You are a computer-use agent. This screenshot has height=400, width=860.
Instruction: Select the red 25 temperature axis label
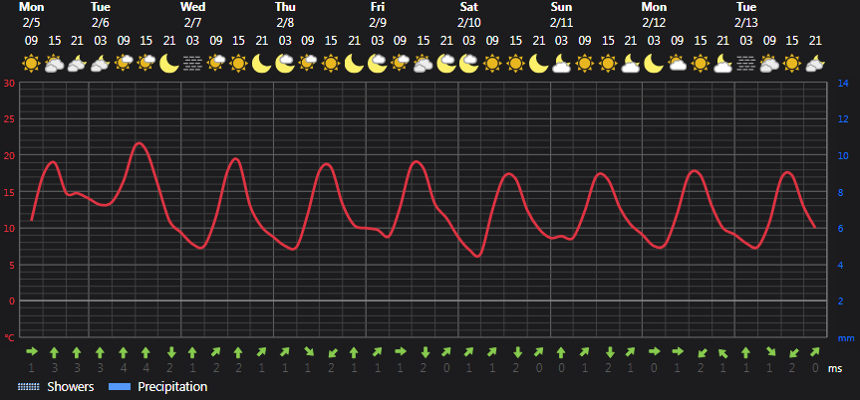click(9, 119)
